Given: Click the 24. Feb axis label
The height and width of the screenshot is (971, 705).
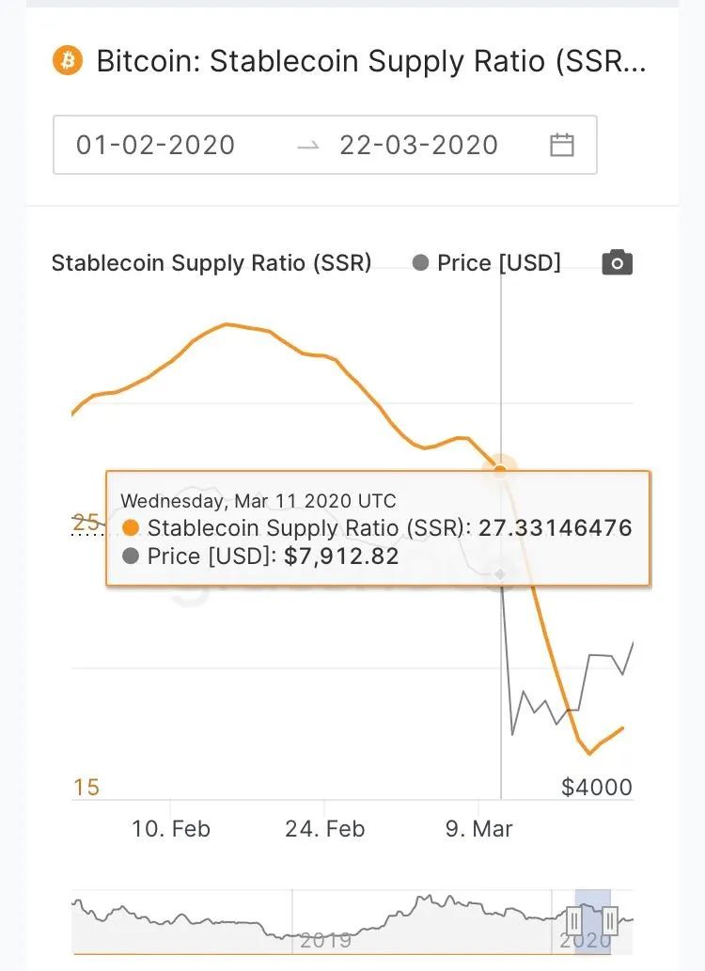Looking at the screenshot, I should (325, 829).
